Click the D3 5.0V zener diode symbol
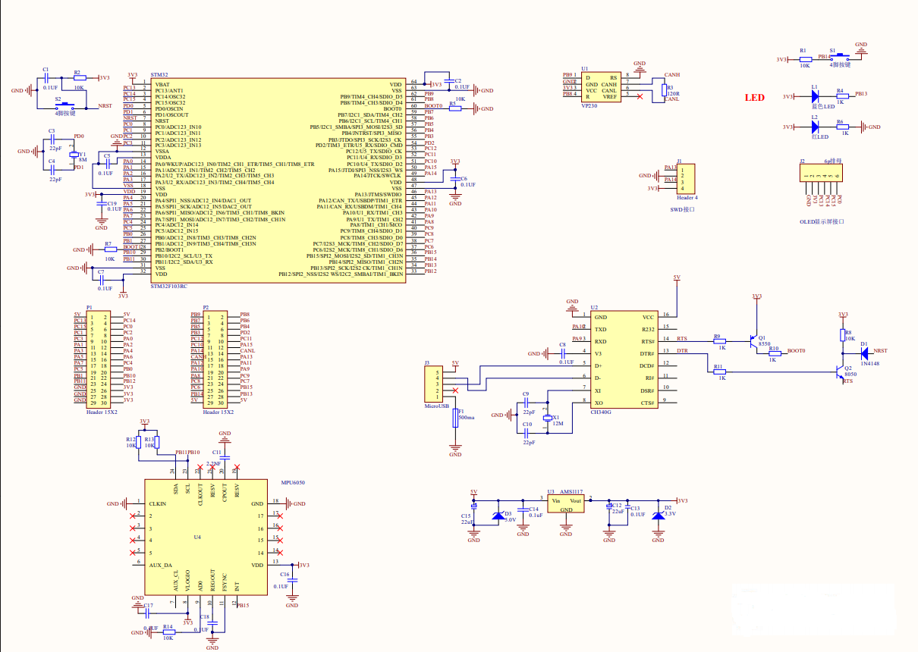Image resolution: width=918 pixels, height=652 pixels. tap(498, 516)
